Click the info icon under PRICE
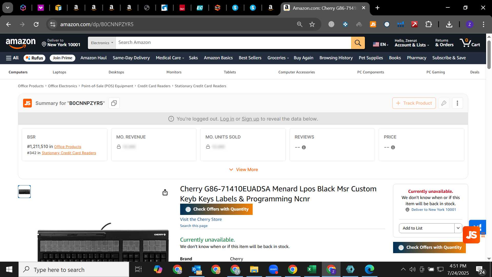 [x=393, y=147]
